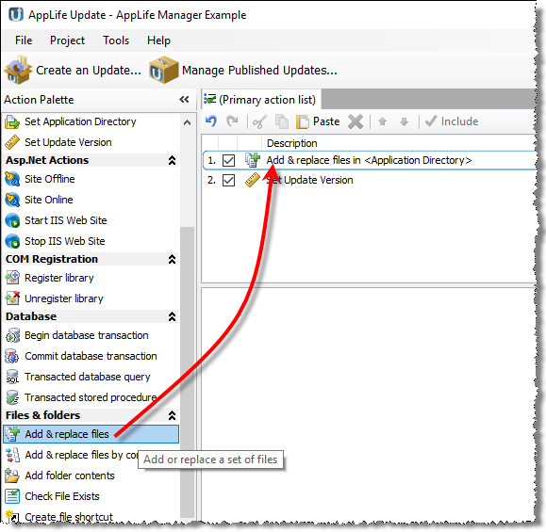Screen dimensions: 546x532
Task: Click the Move Up arrow icon
Action: (382, 121)
